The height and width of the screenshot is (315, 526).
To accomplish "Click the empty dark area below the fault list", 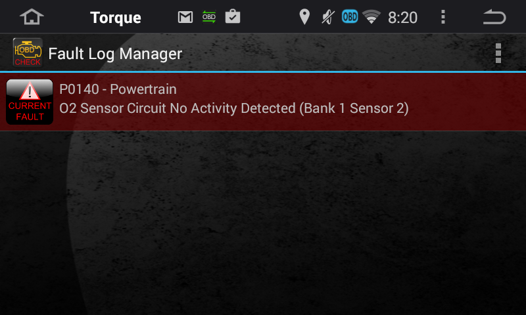I will 263,223.
